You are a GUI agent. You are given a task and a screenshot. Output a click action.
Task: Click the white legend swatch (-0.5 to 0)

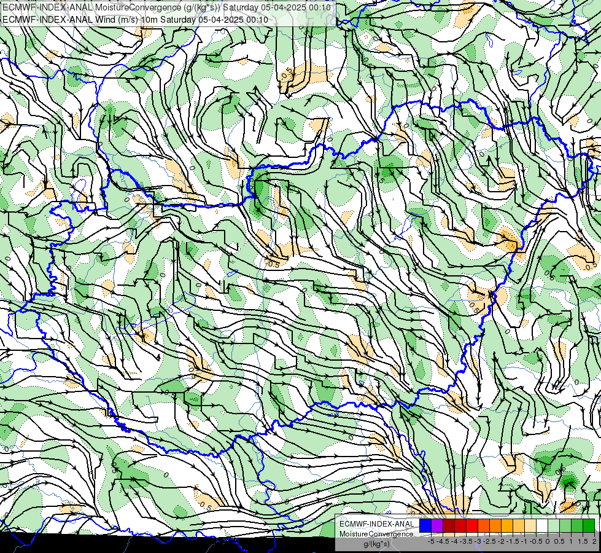coord(542,525)
